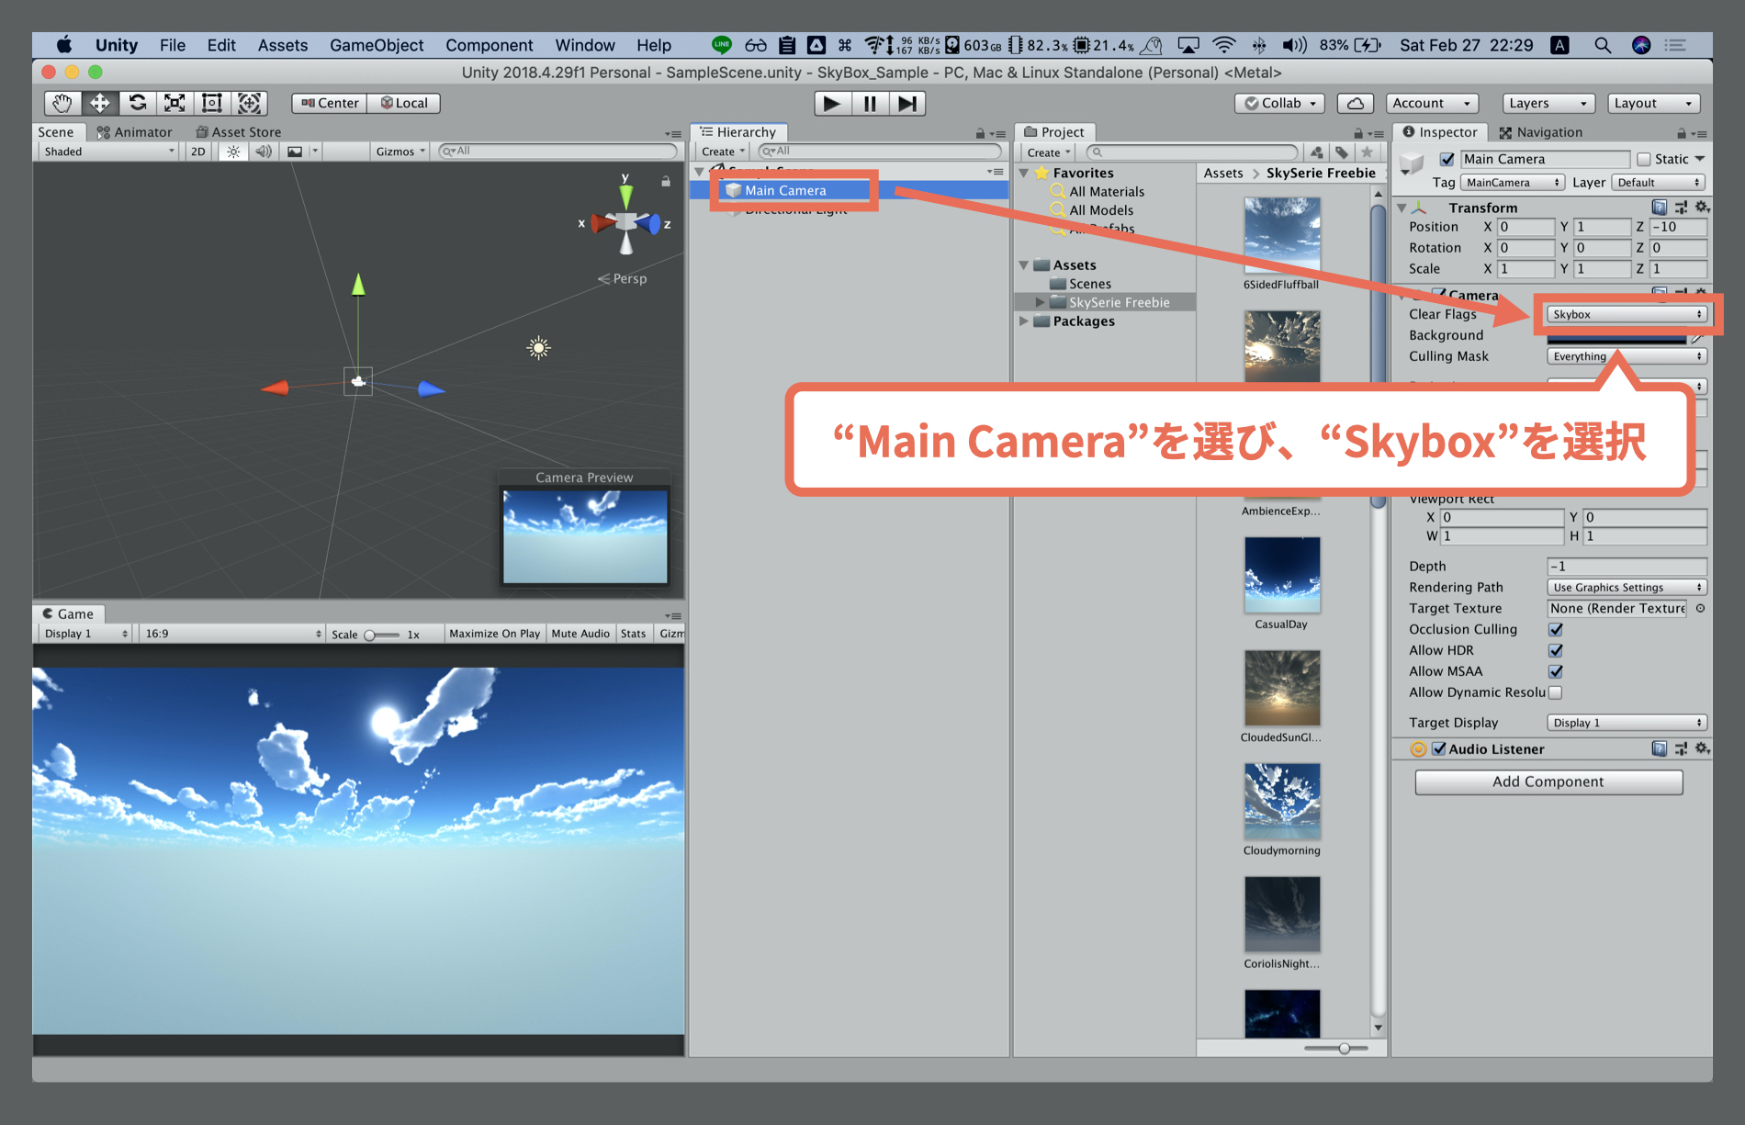Open the Culling Mask dropdown
1745x1125 pixels.
(x=1627, y=356)
